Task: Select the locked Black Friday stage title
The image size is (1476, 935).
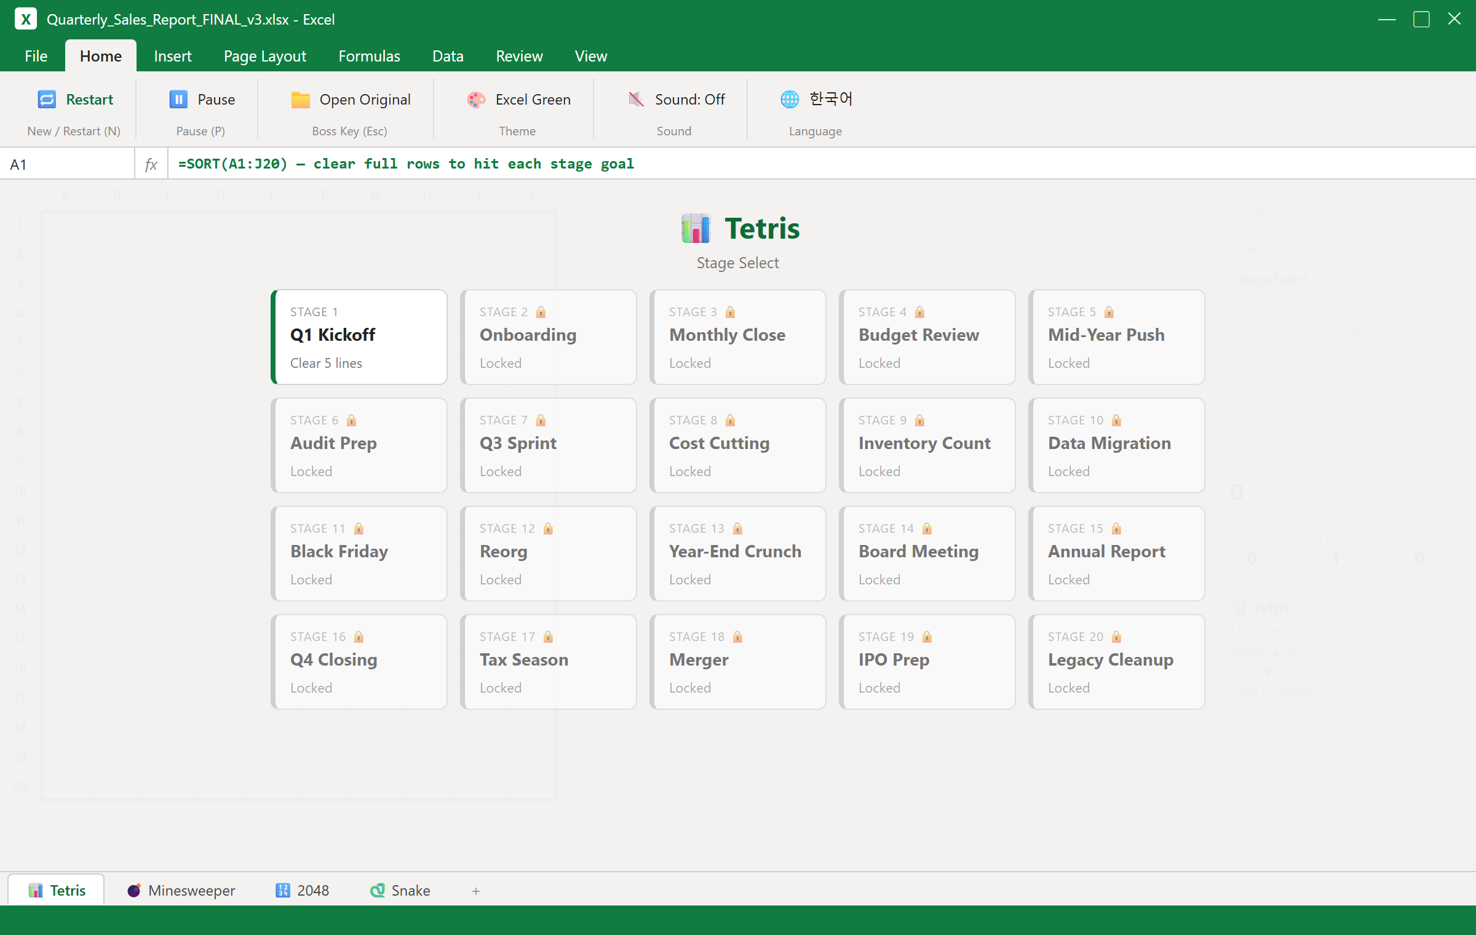Action: coord(339,551)
